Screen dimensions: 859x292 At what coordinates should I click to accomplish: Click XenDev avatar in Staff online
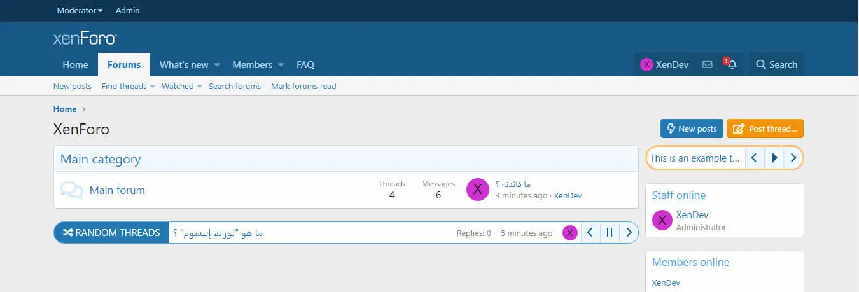point(662,220)
